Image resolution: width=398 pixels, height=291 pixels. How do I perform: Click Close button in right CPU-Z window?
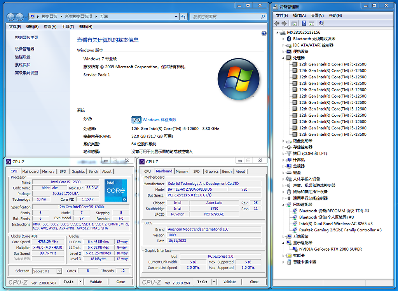254,282
